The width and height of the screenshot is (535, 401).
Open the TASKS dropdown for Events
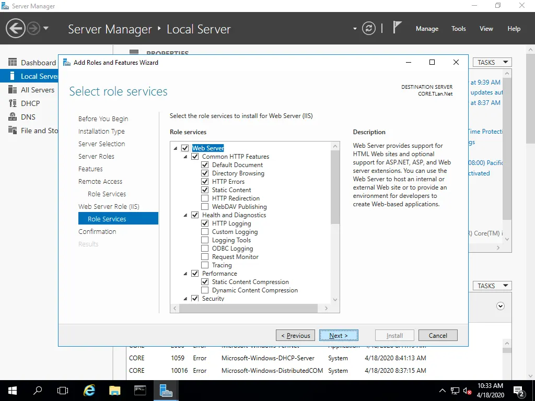(492, 286)
